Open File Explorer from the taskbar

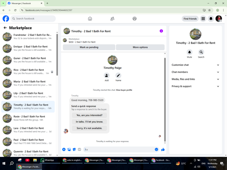(x=35, y=160)
